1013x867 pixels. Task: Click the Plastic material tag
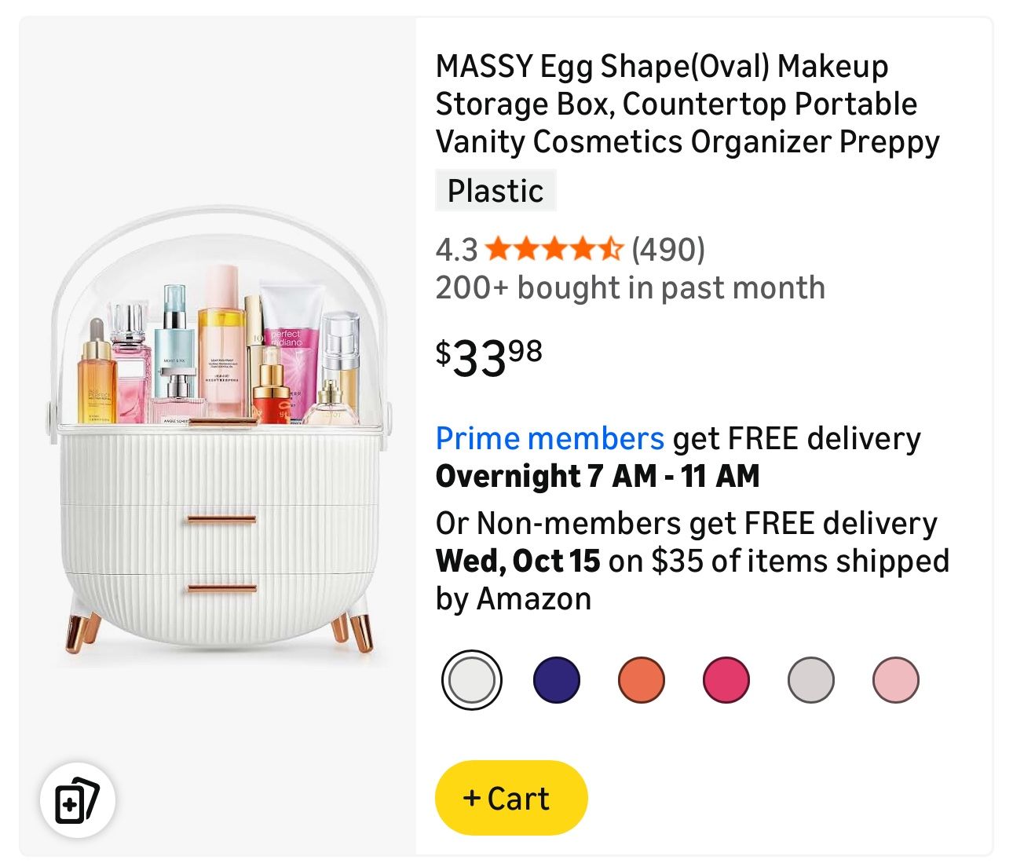pos(496,191)
